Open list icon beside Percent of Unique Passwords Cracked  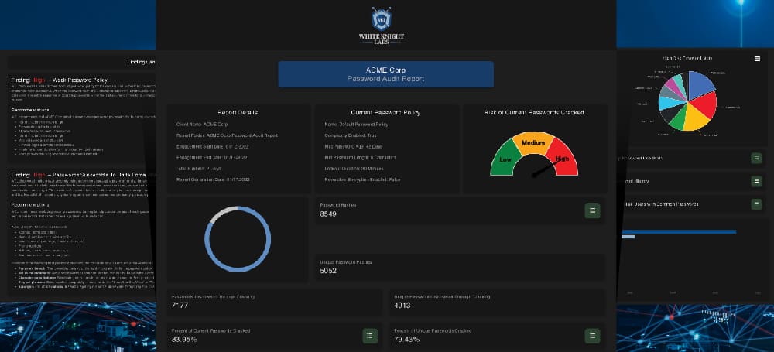[x=592, y=336]
